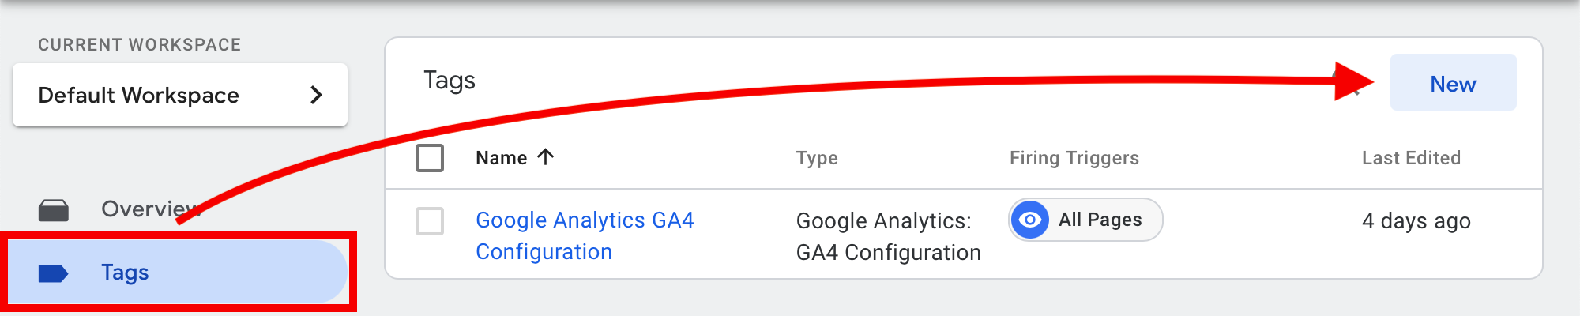Sort by the Last Edited column header
Screen dimensions: 1580x316
click(1411, 158)
